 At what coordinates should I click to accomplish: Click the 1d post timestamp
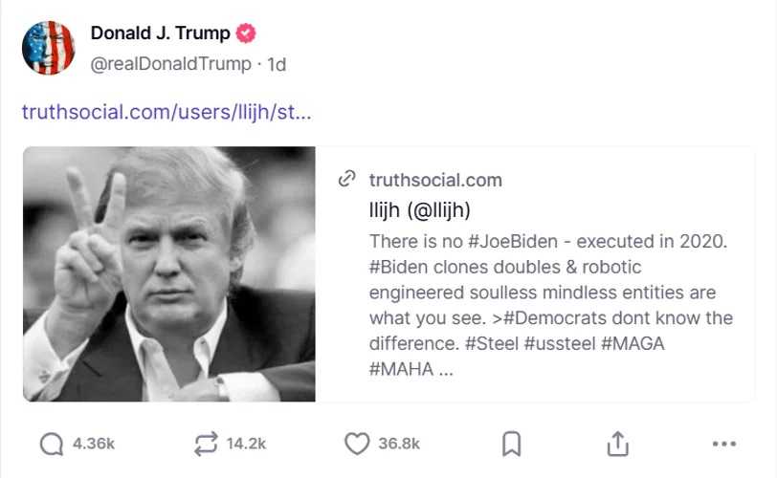point(277,64)
